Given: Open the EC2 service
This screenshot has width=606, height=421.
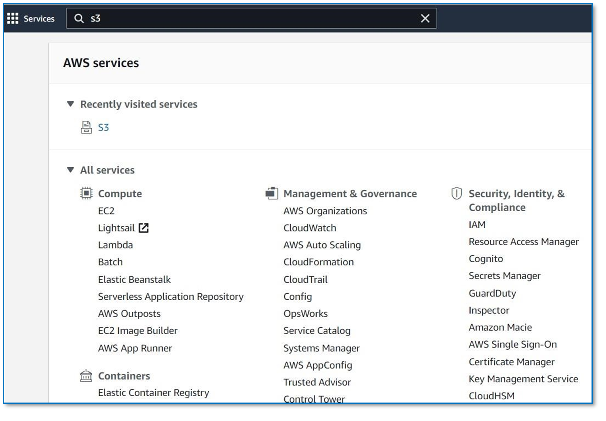Looking at the screenshot, I should click(x=106, y=211).
